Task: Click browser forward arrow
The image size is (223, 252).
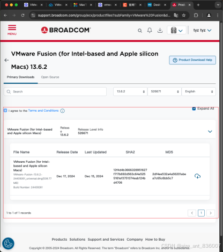Action: (14, 16)
